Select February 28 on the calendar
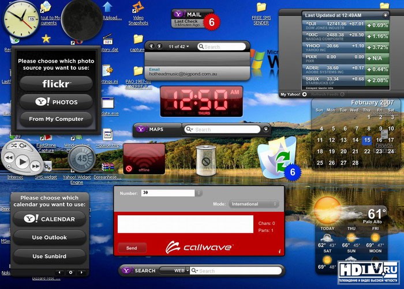Screen dimensions: 404x289 pyautogui.click(x=356, y=163)
